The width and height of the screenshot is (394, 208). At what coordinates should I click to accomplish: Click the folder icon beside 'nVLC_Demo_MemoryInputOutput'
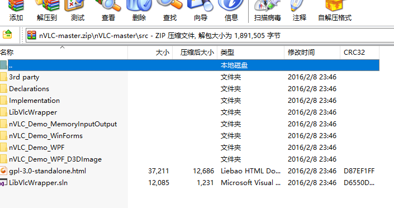point(3,124)
